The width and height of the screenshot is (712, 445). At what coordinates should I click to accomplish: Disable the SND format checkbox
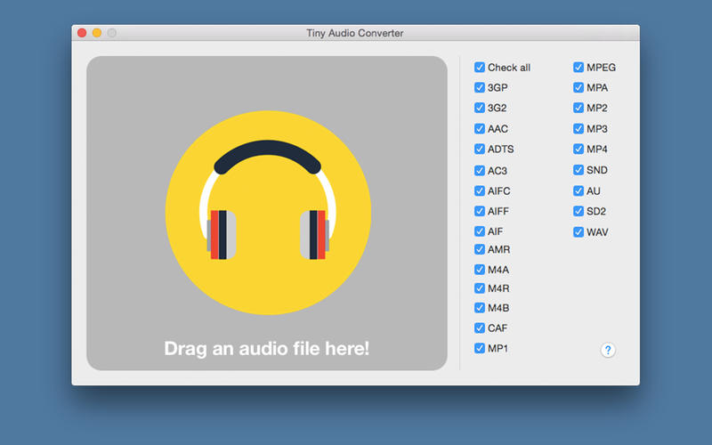[578, 170]
